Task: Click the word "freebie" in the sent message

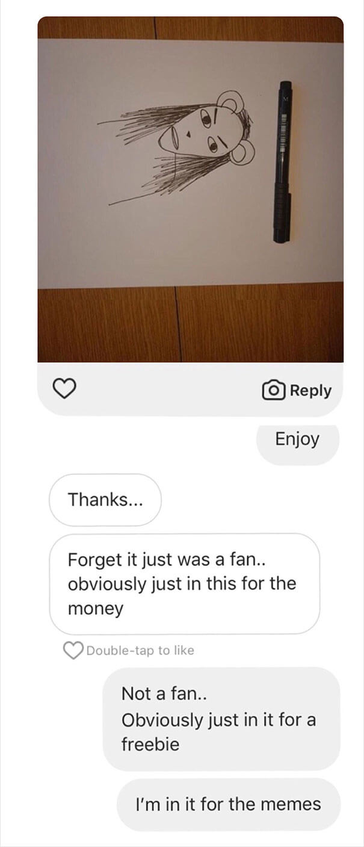Action: tap(150, 745)
